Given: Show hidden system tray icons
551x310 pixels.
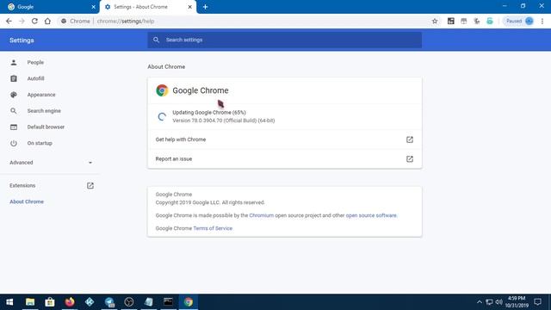Looking at the screenshot, I should [x=480, y=302].
